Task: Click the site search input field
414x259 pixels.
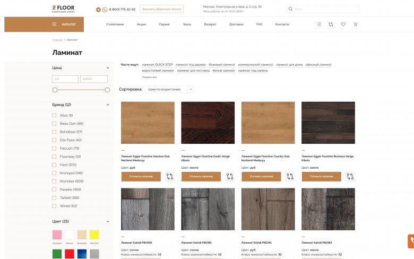Action: [x=322, y=9]
